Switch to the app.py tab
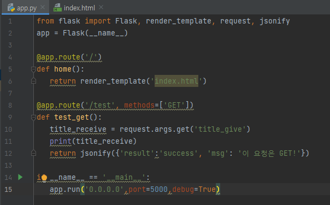 (x=25, y=7)
